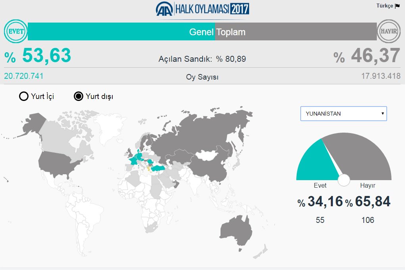
Task: Click the flag icon next to Türkçe
Action: pyautogui.click(x=397, y=6)
